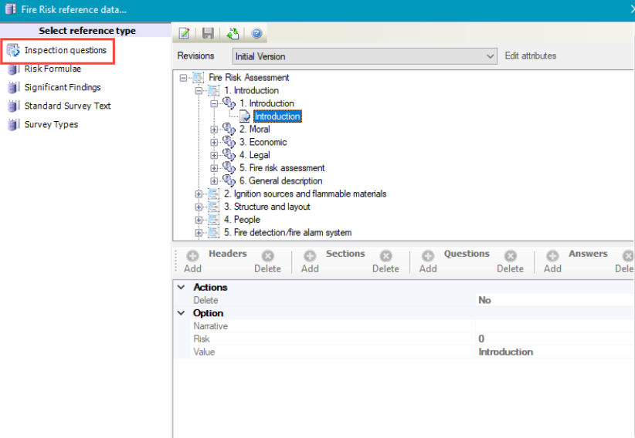
Task: Select Significant Findings reference type
Action: pyautogui.click(x=62, y=87)
